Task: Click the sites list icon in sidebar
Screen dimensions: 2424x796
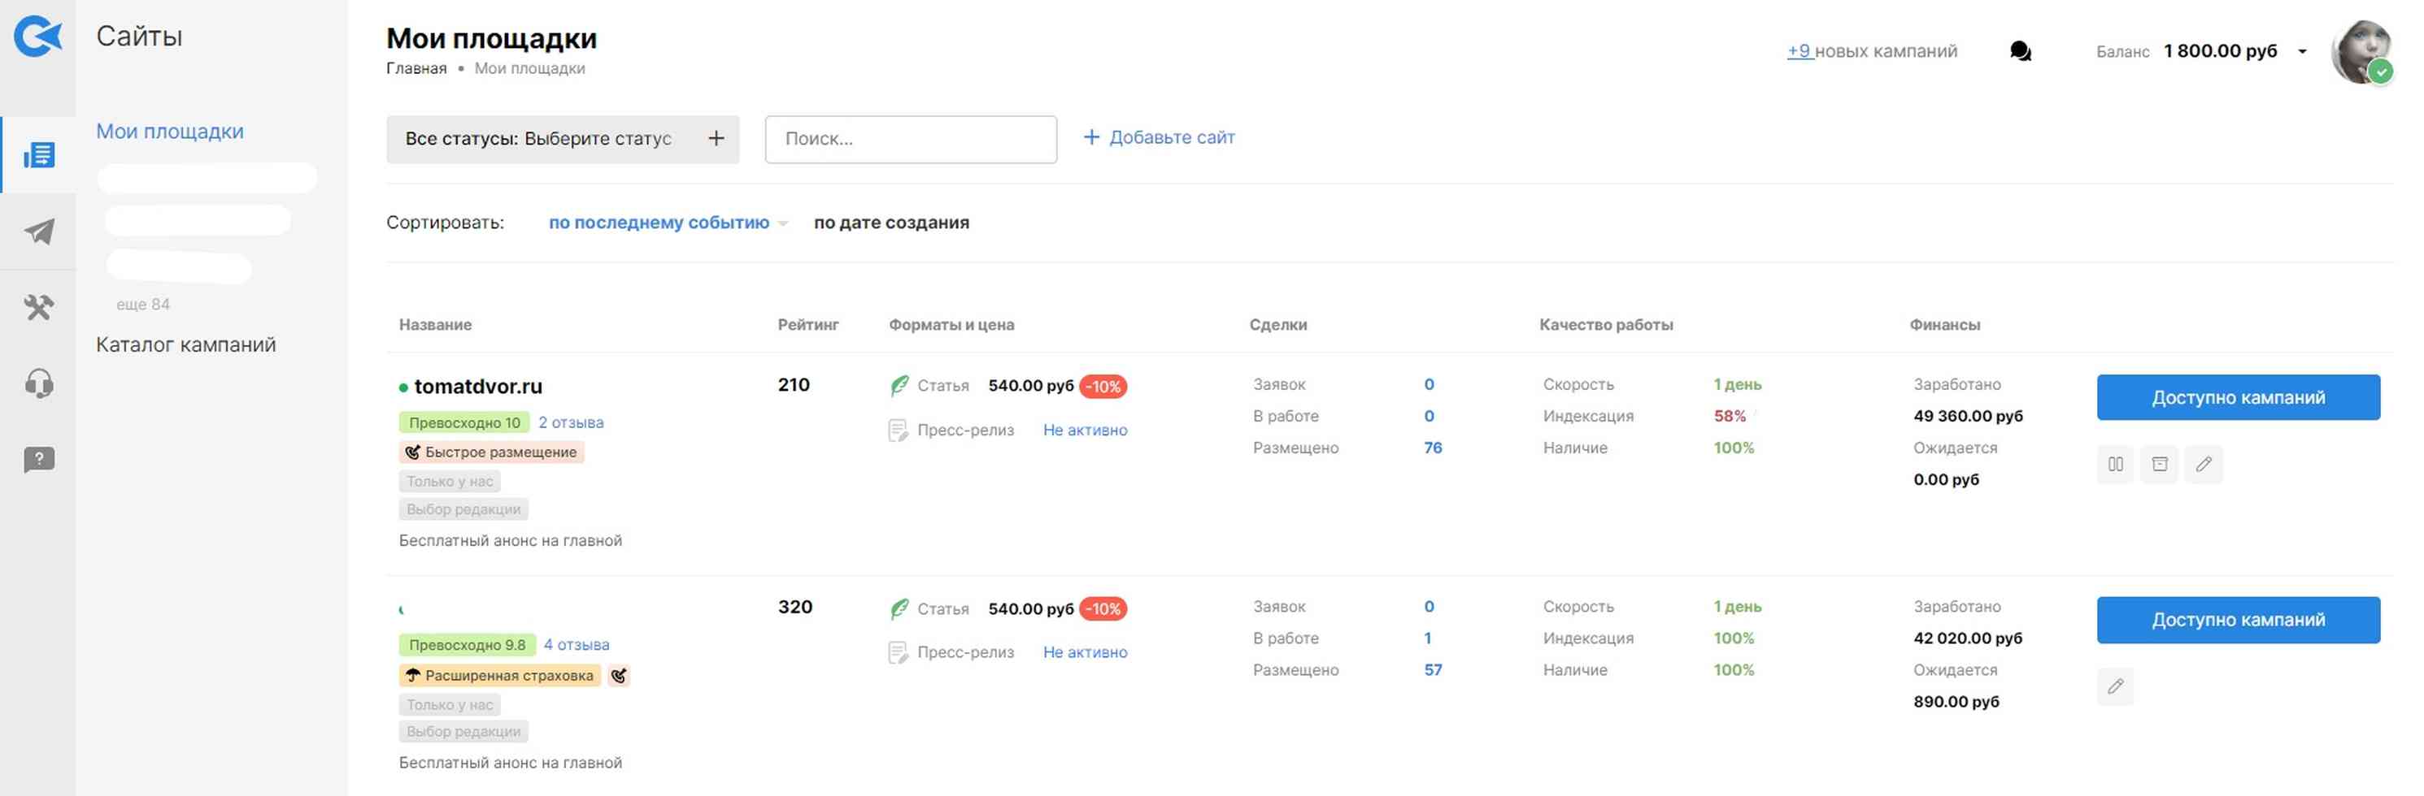Action: [38, 155]
